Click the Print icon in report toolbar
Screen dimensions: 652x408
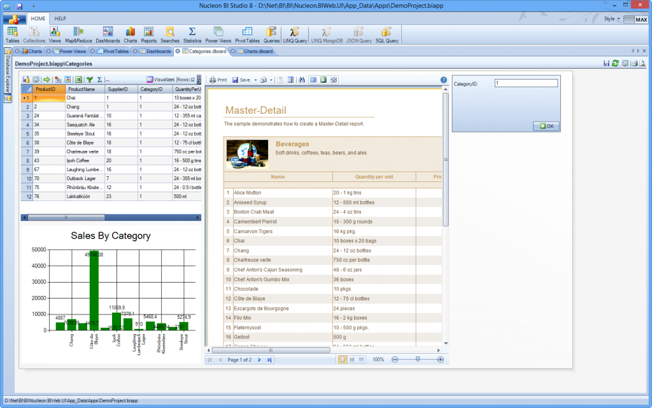coord(218,80)
